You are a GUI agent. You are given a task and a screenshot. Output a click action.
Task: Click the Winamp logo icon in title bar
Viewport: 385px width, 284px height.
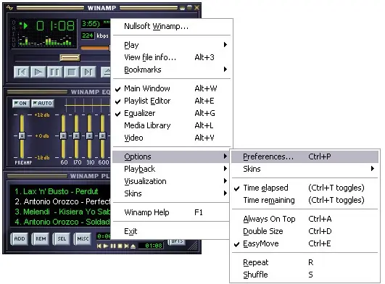pos(9,7)
